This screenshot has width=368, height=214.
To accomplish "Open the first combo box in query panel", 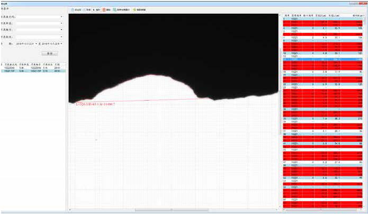I will (61, 16).
